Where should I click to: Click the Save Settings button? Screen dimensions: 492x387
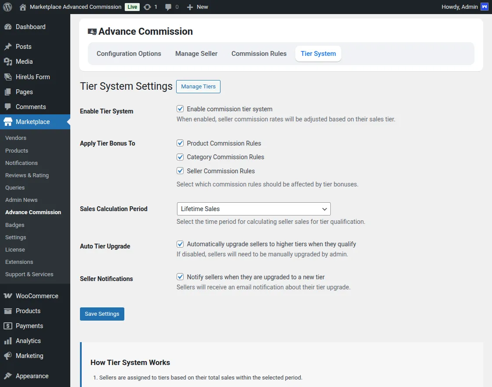coord(102,314)
